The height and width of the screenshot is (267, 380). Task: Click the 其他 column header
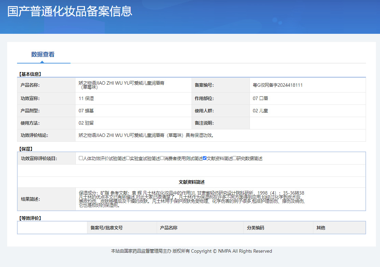[321, 228]
